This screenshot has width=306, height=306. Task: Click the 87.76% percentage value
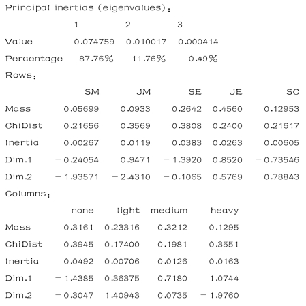coord(96,59)
